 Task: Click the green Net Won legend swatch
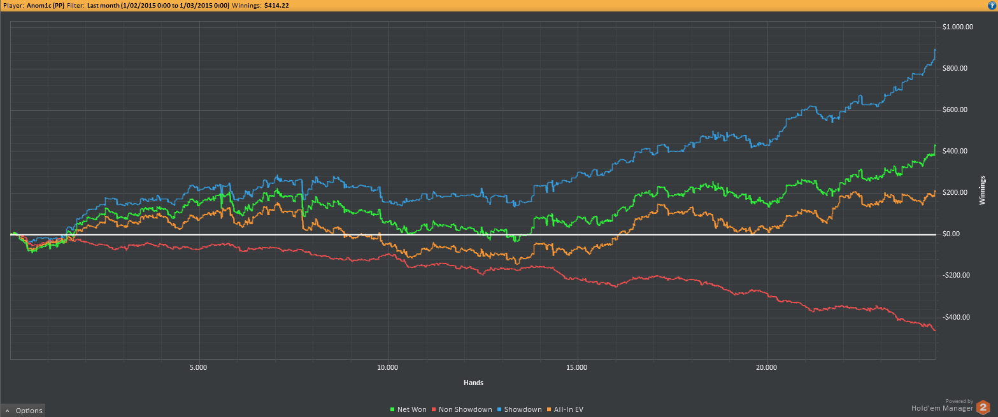click(392, 410)
